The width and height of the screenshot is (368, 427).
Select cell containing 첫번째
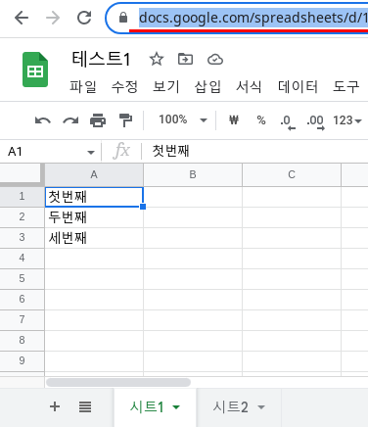click(94, 197)
